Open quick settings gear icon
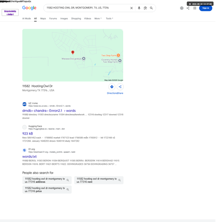 click(x=182, y=8)
